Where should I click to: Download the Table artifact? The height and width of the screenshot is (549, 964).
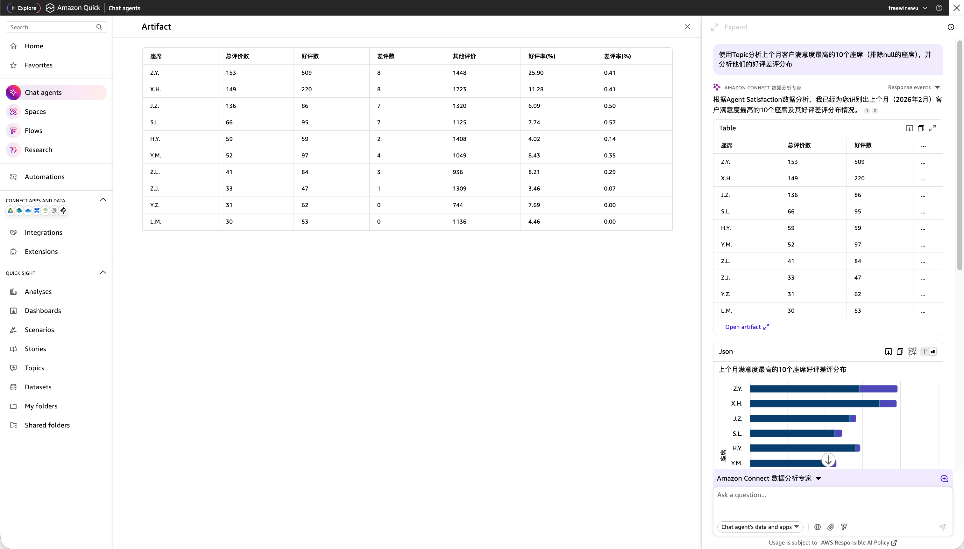[x=909, y=128]
